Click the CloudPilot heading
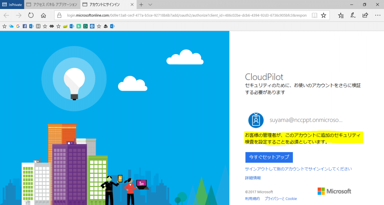This screenshot has height=205, width=384. (x=264, y=77)
